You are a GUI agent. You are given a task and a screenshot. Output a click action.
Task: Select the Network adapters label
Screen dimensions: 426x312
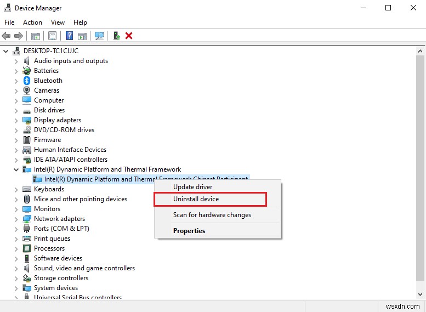[x=59, y=219]
